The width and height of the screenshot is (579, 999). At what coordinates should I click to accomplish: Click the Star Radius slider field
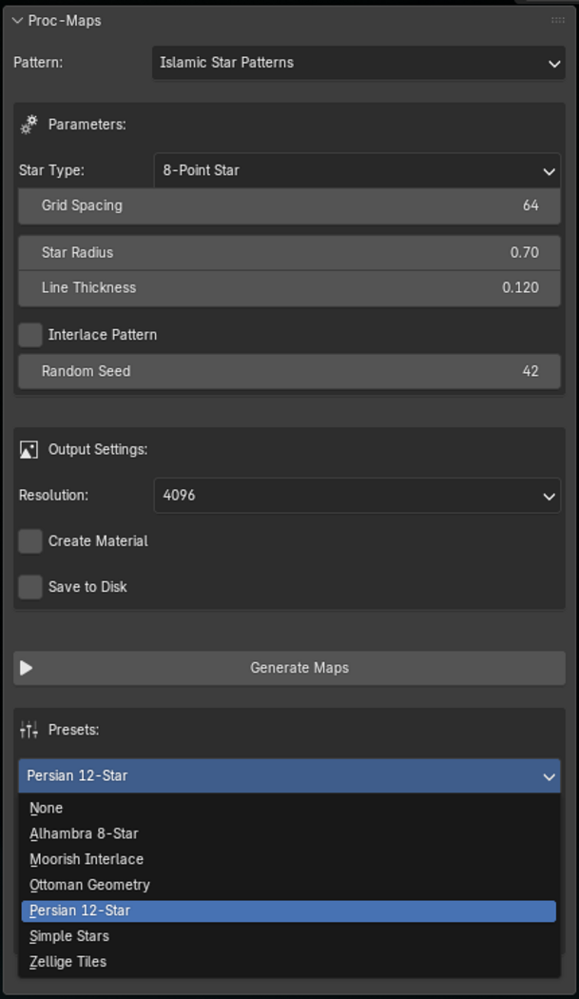tap(289, 253)
